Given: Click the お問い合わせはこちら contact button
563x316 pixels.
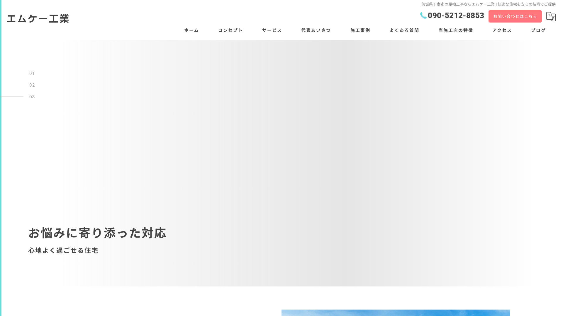Looking at the screenshot, I should coord(515,16).
